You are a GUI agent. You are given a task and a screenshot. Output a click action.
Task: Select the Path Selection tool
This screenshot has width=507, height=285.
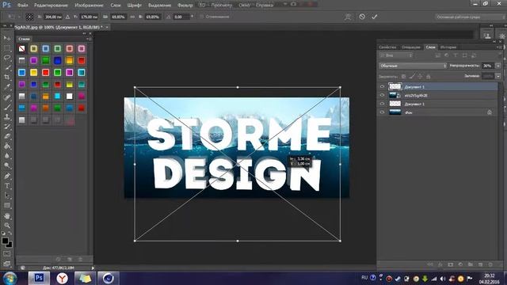pyautogui.click(x=7, y=196)
